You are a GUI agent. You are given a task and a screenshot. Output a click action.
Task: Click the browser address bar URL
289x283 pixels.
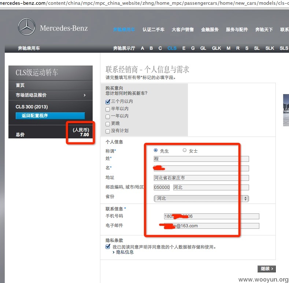144,3
